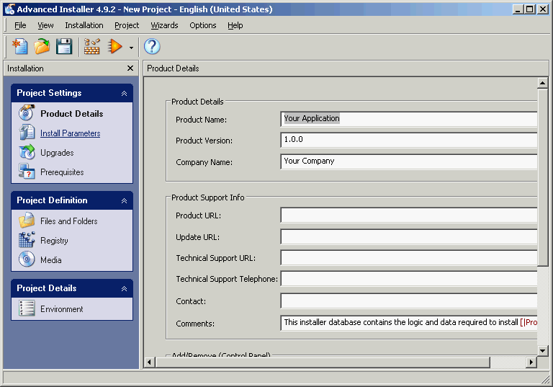Go to Install Parameters page
The width and height of the screenshot is (553, 387).
point(70,133)
